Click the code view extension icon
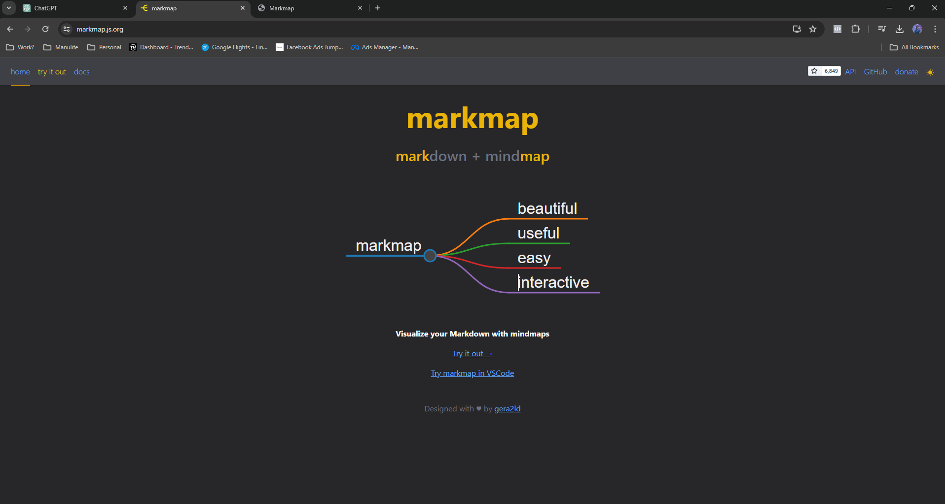This screenshot has height=504, width=945. pyautogui.click(x=837, y=29)
